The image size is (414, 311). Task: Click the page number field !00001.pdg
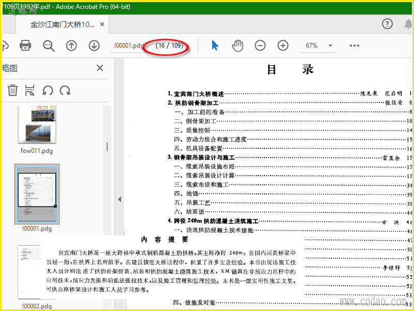tap(128, 46)
